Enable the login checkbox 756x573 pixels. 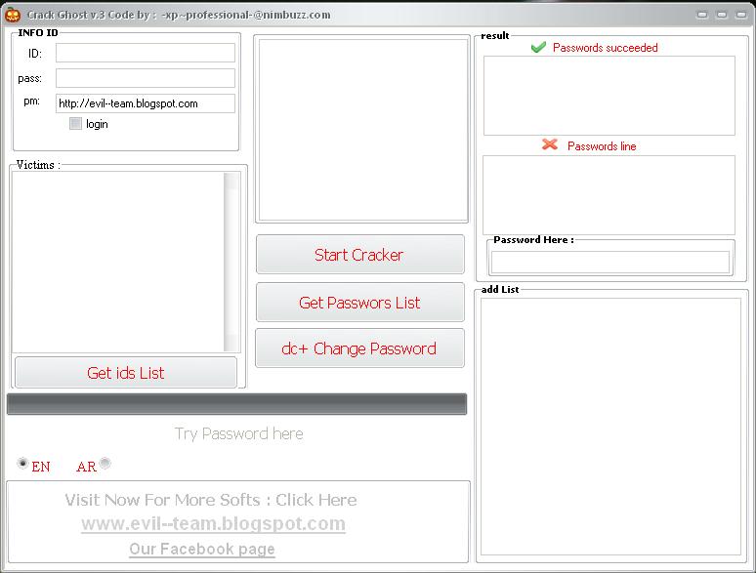75,124
